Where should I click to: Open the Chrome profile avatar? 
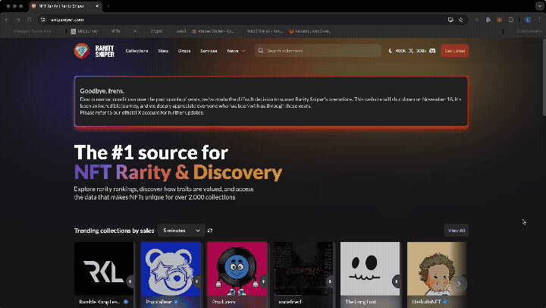point(528,20)
